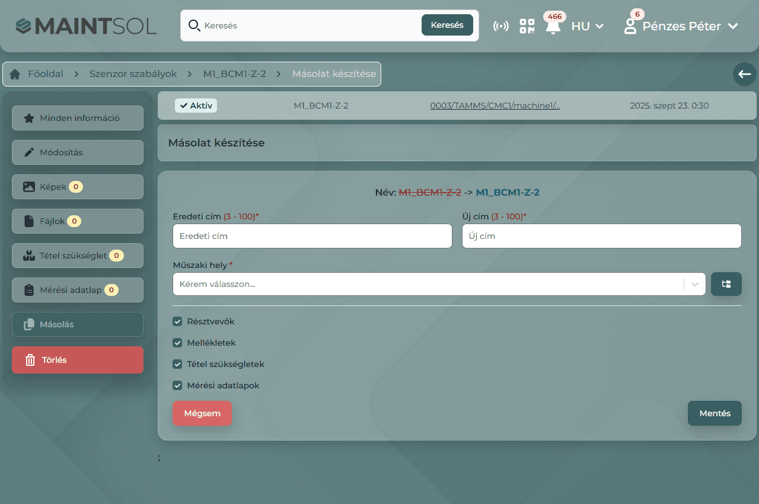Image resolution: width=759 pixels, height=504 pixels.
Task: Click the search magnifier icon
Action: tap(194, 25)
